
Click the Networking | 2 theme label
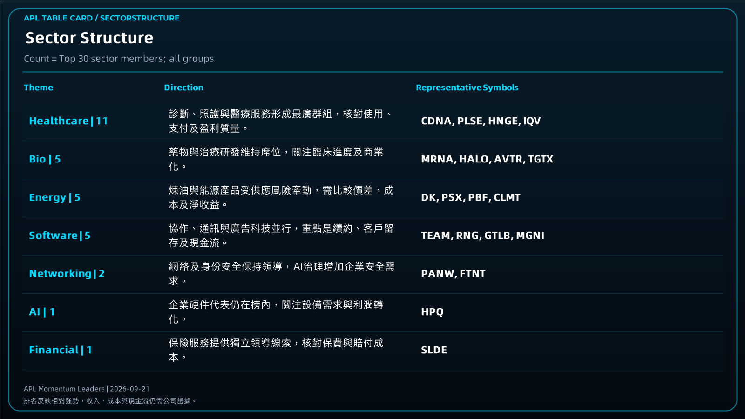point(67,274)
